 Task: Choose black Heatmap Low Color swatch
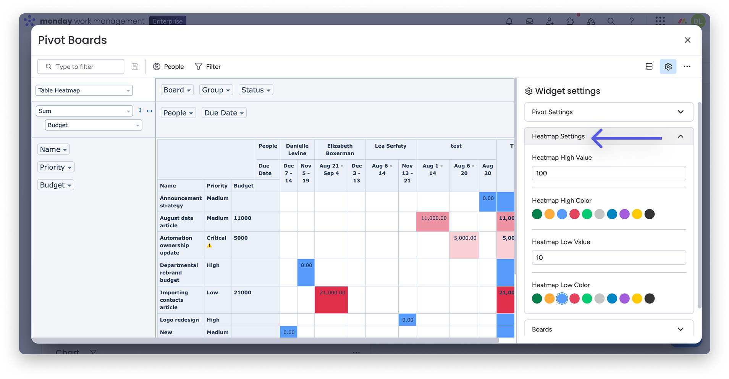[x=649, y=299]
